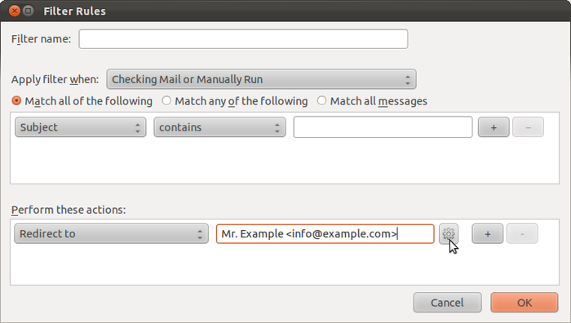Confirm the filter with OK

tap(524, 303)
